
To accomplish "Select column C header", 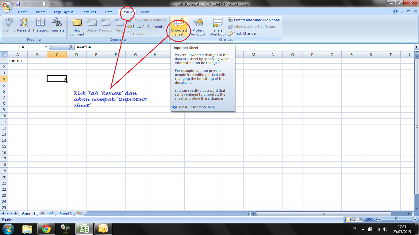I will (x=57, y=54).
